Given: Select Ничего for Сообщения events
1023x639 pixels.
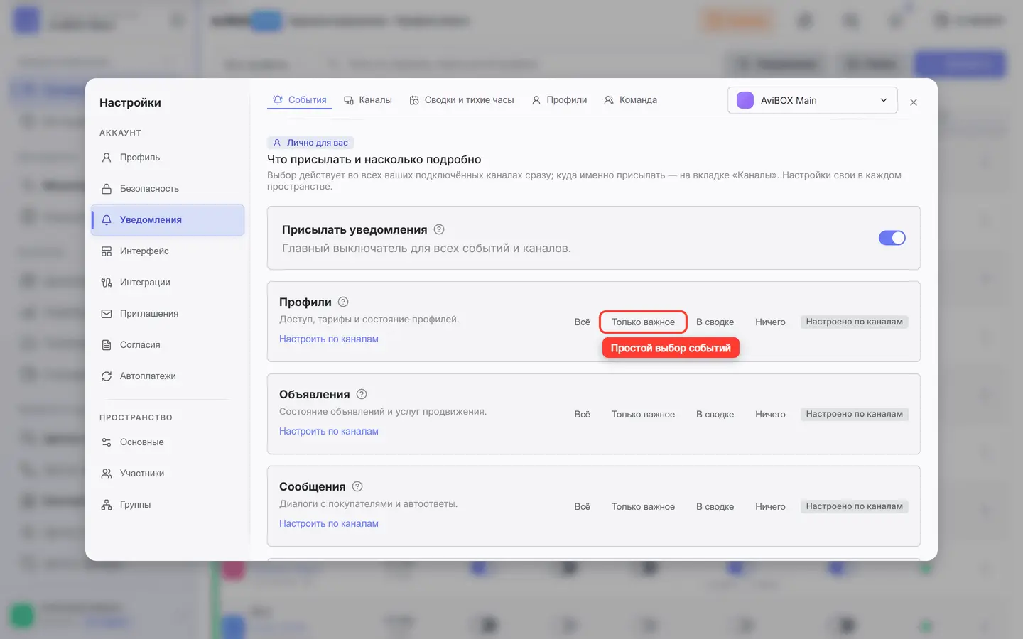Looking at the screenshot, I should (770, 506).
